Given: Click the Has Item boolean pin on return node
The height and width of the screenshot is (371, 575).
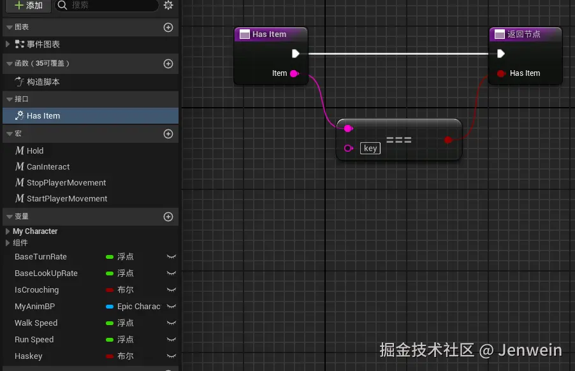Looking at the screenshot, I should [501, 73].
